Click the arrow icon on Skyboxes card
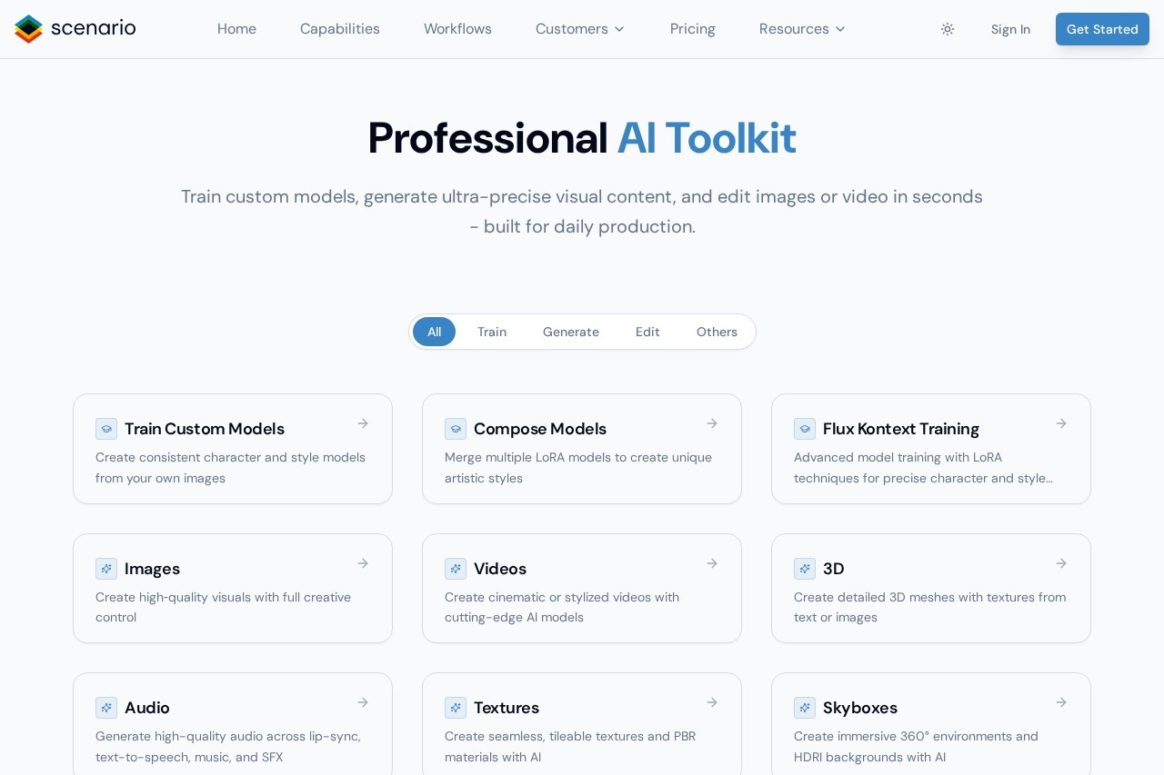Image resolution: width=1164 pixels, height=775 pixels. (1061, 702)
